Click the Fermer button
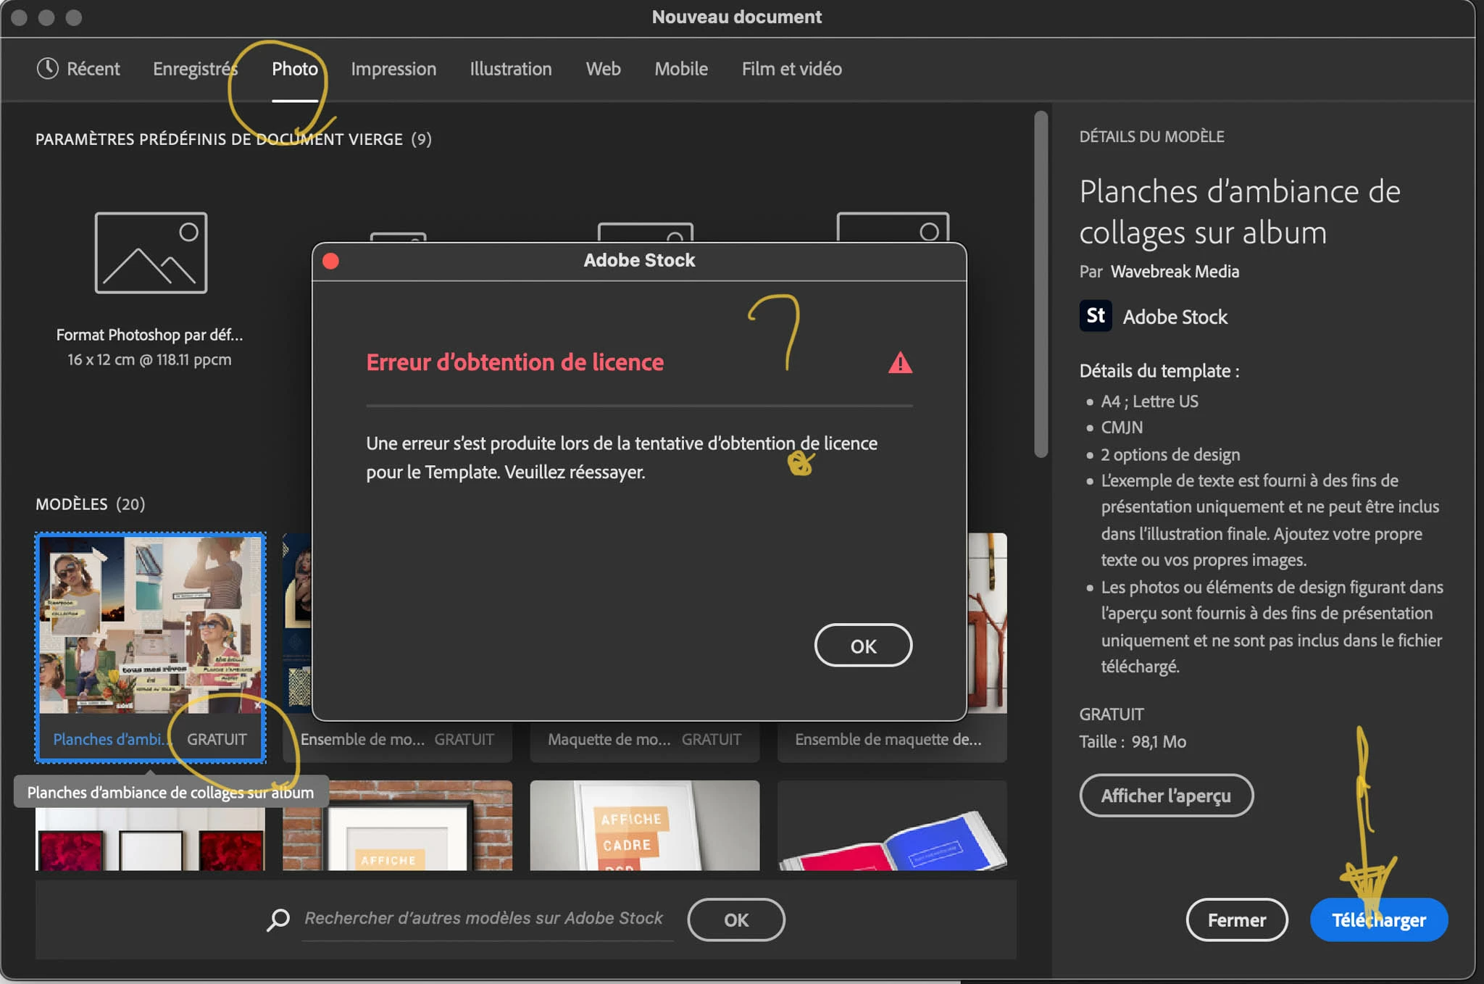 (1236, 920)
